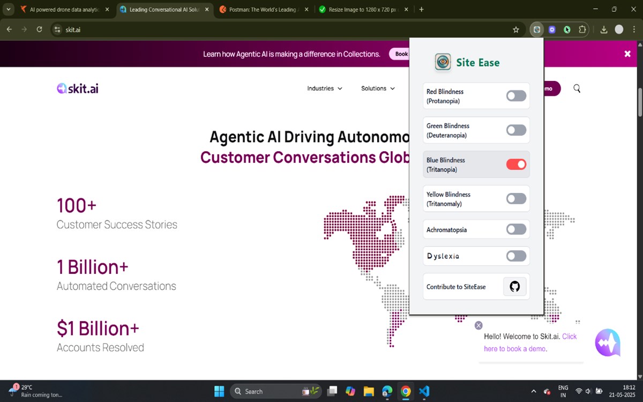Click the Site Ease eye logo
The image size is (643, 402).
[443, 62]
